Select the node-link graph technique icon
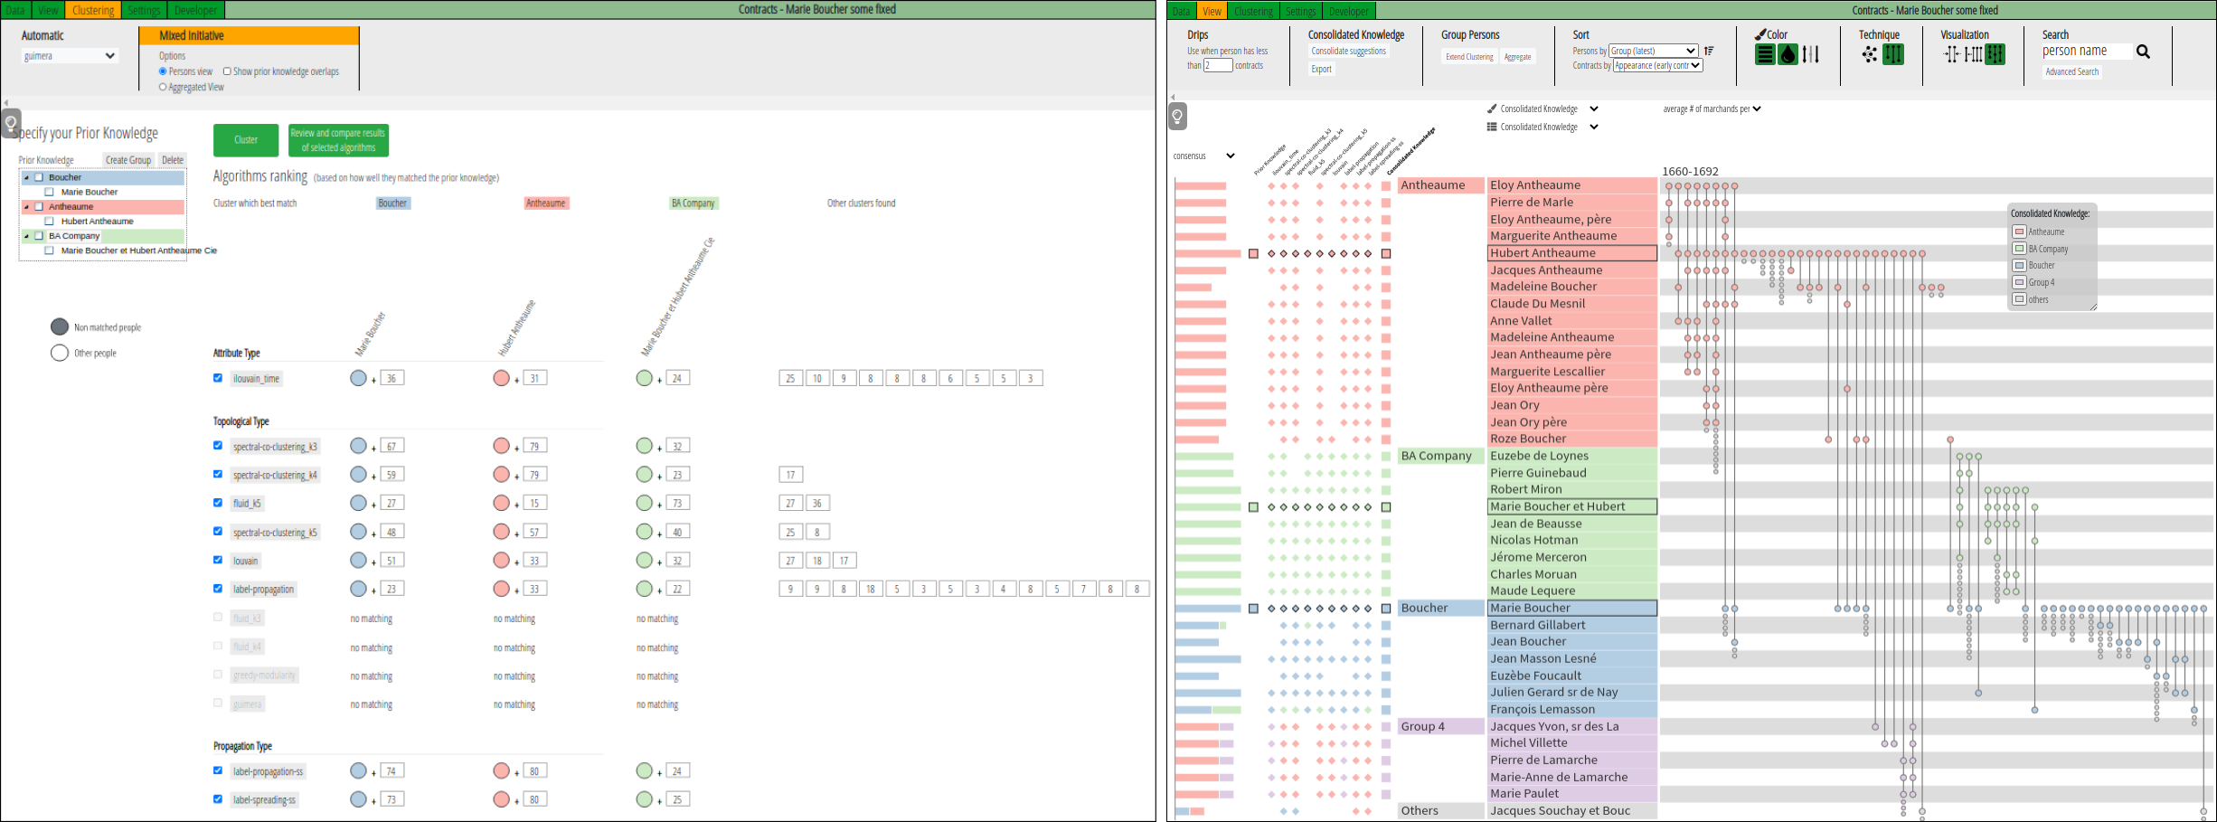Image resolution: width=2217 pixels, height=822 pixels. point(1869,55)
